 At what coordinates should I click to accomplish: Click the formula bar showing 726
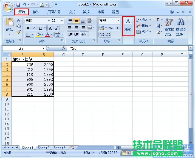[x=128, y=48]
